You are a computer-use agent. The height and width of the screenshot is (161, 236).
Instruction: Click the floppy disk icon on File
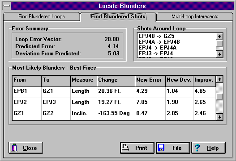[161, 148]
